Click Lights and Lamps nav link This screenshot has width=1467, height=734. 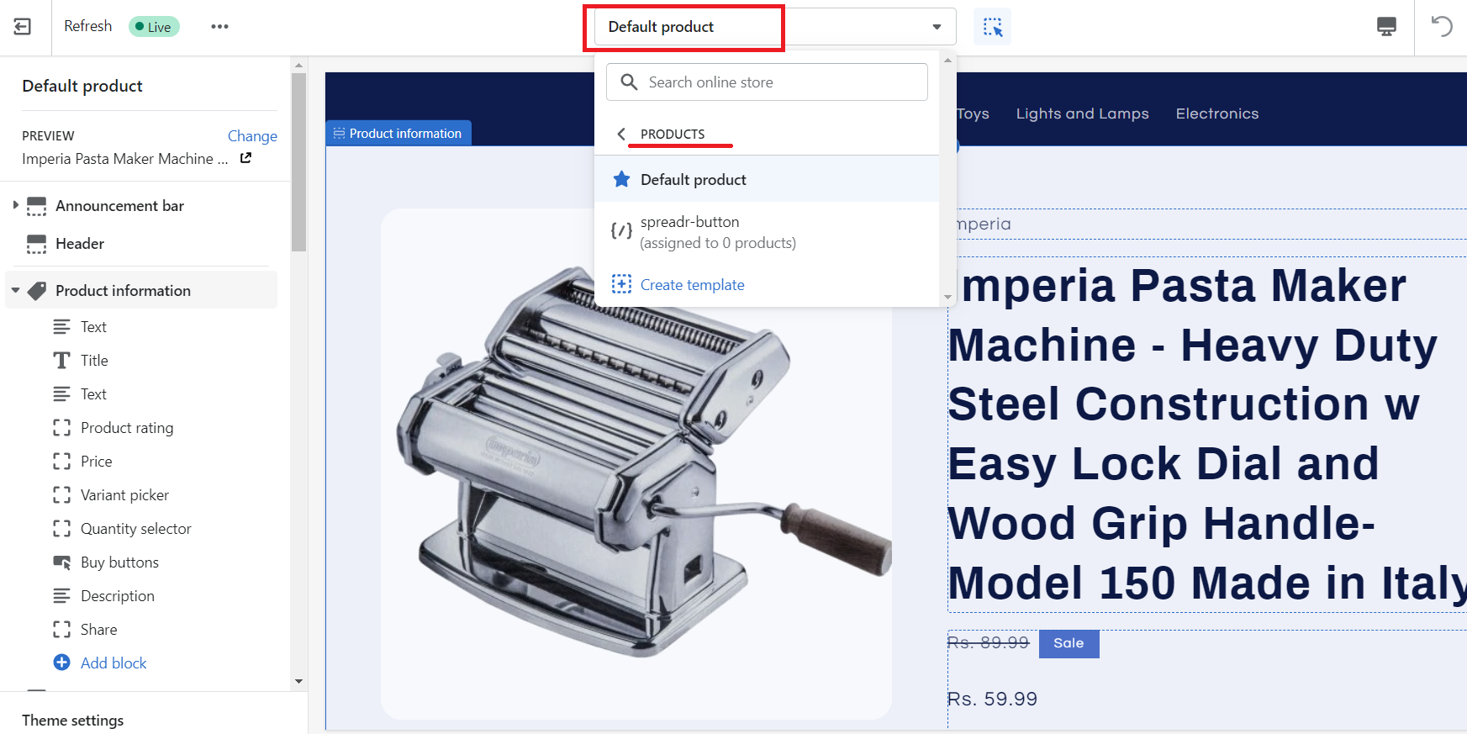click(x=1082, y=114)
